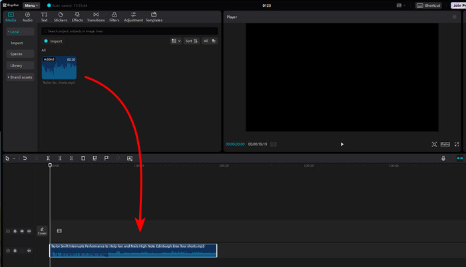Open the All filter dropdown
Screen dimensions: 466x267
tap(210, 41)
